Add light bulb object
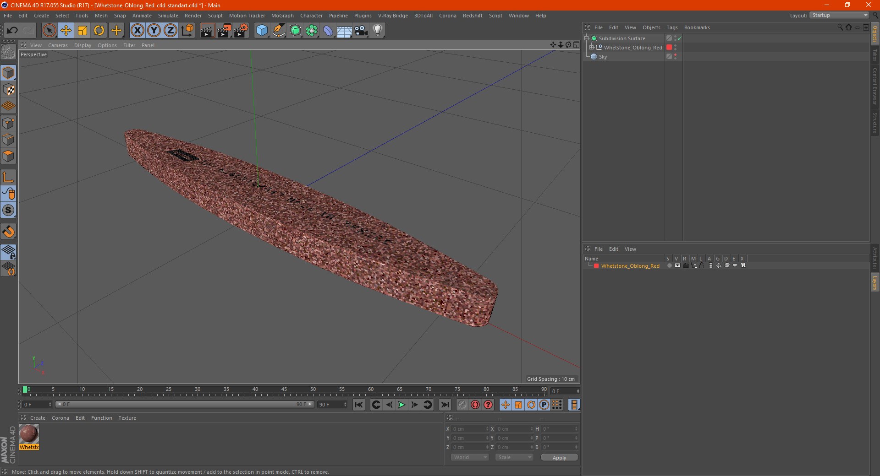 378,31
